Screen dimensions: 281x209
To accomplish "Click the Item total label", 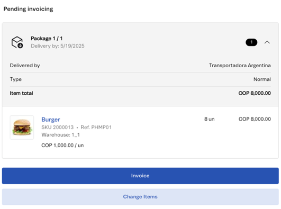I will point(21,93).
